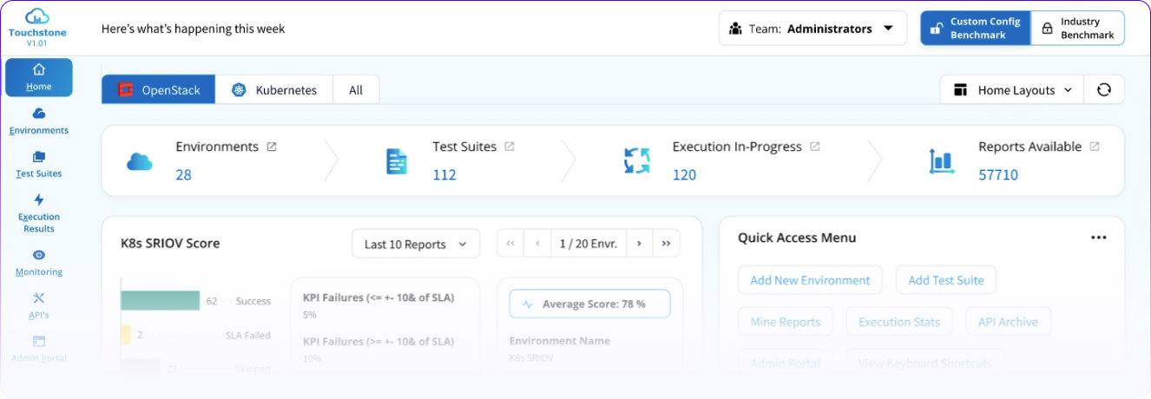Expand the Last 10 Reports dropdown

coord(415,245)
